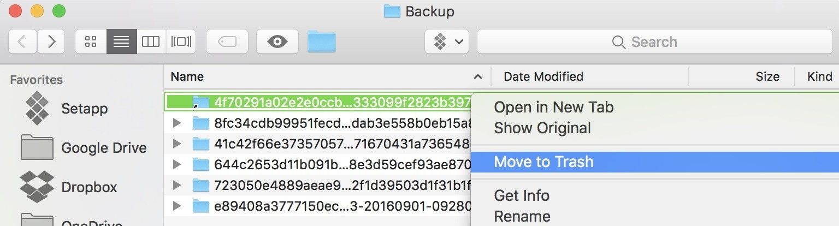The image size is (839, 226).
Task: Open the Setapp toolbar dropdown menu
Action: click(447, 42)
